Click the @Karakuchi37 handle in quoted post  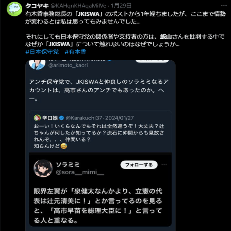[84, 118]
